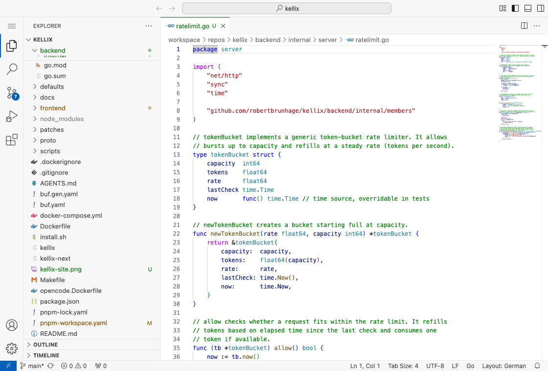Open buf.gen.yaml in the explorer

pyautogui.click(x=92, y=194)
